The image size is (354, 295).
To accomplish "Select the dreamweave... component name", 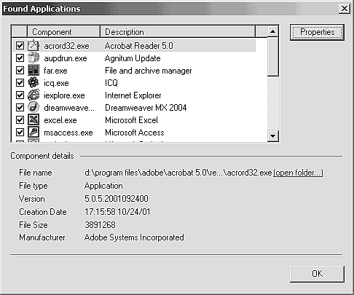I will [x=69, y=108].
